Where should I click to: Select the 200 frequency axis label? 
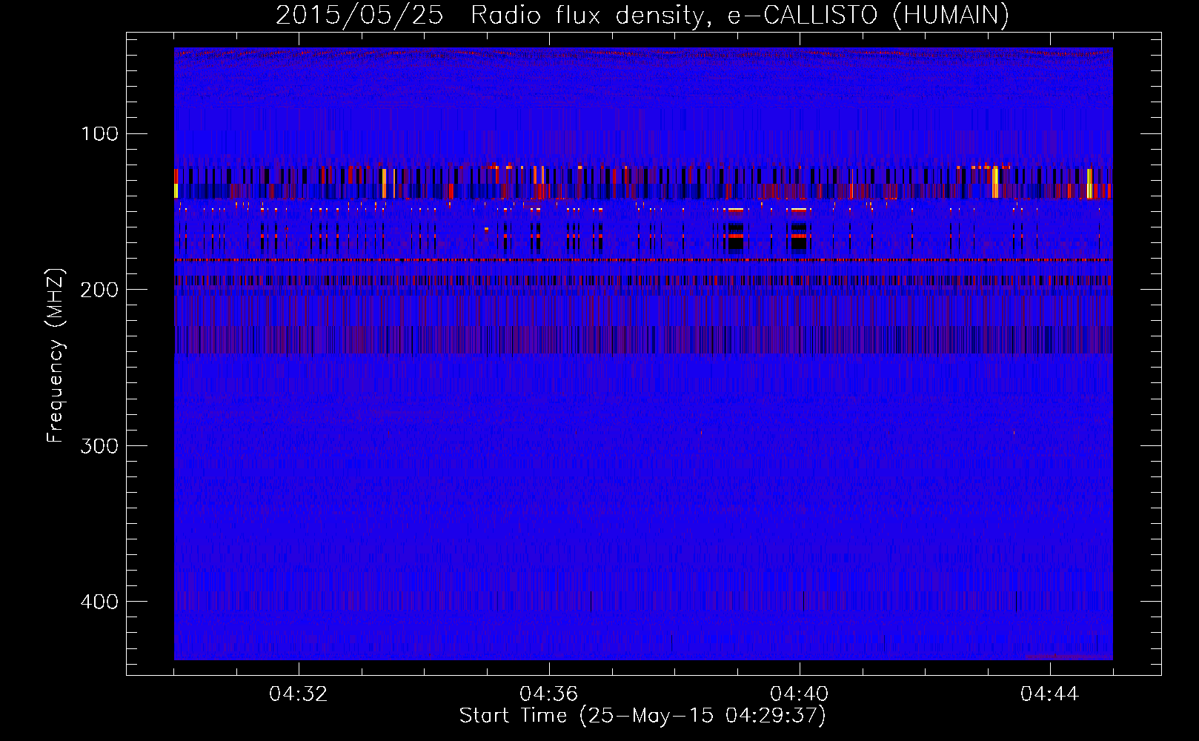tap(100, 290)
